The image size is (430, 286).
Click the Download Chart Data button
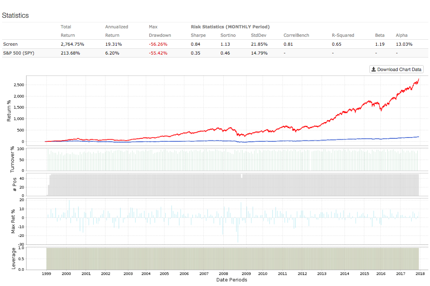[396, 69]
